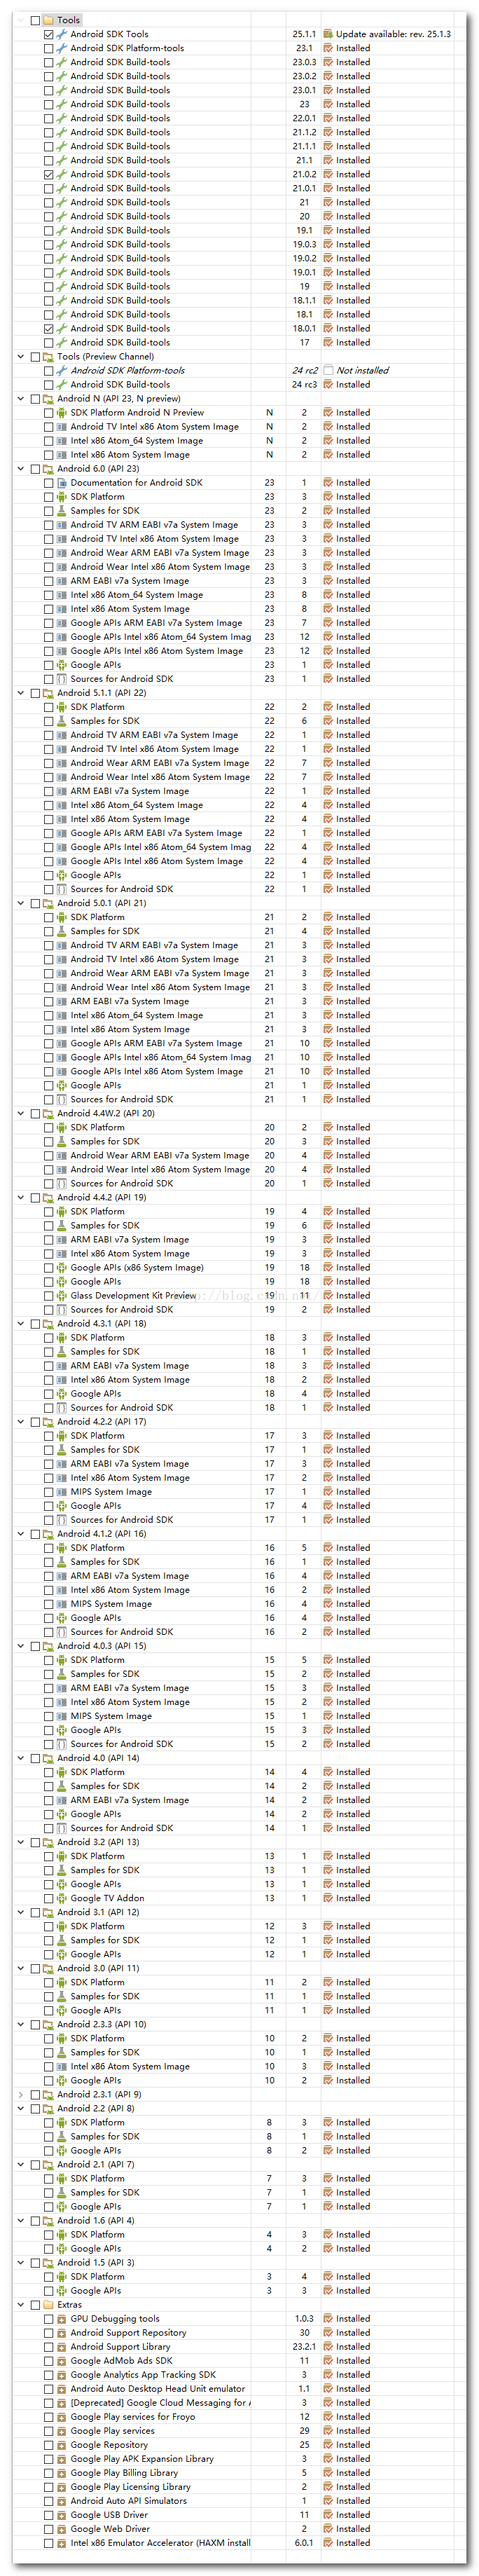Click the Extras group folder icon

(49, 2304)
